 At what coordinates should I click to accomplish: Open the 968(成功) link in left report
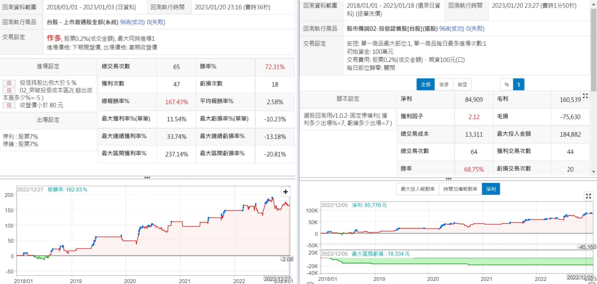132,22
